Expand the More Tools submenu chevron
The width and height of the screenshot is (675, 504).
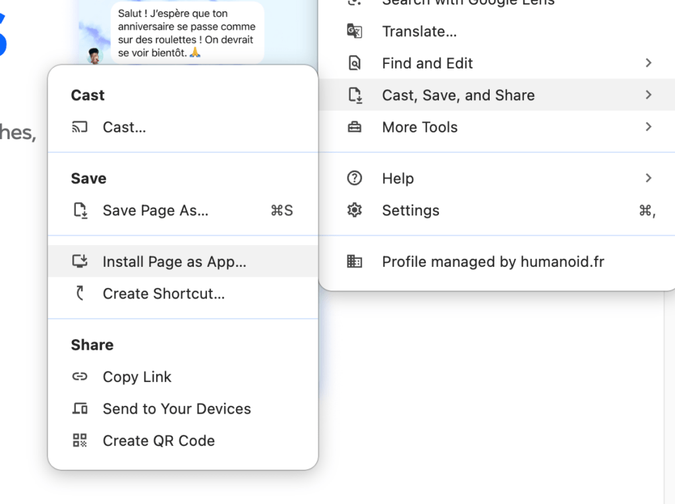(647, 127)
